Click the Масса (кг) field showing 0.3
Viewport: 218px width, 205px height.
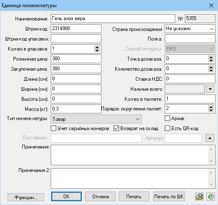(76, 109)
